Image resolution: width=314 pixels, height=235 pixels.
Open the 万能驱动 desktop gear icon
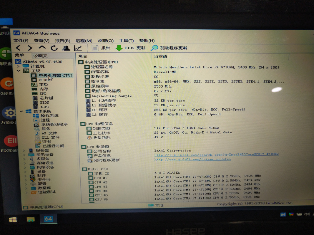[9, 113]
